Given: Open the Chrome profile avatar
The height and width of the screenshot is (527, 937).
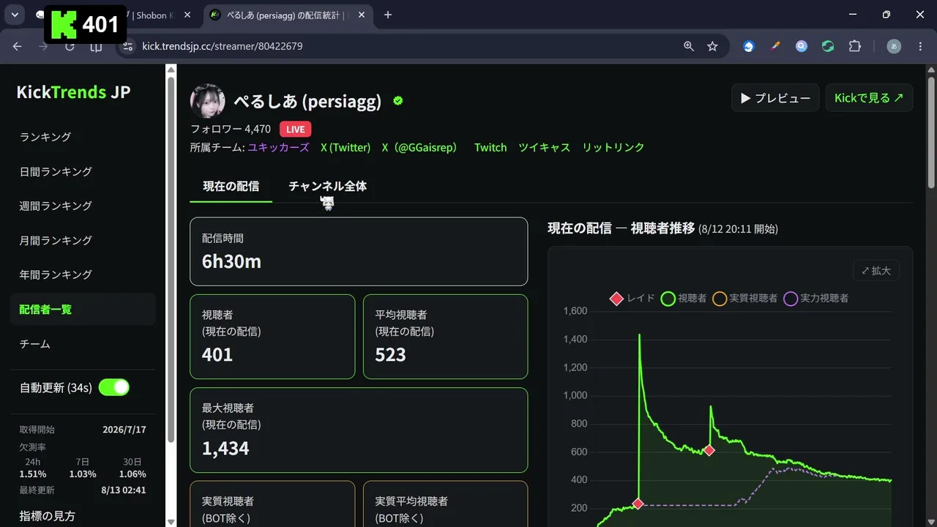Looking at the screenshot, I should click(894, 46).
